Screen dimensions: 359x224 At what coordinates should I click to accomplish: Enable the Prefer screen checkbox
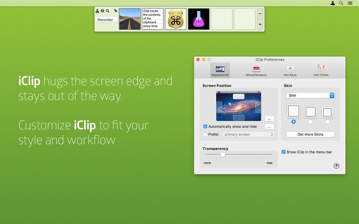(205, 134)
